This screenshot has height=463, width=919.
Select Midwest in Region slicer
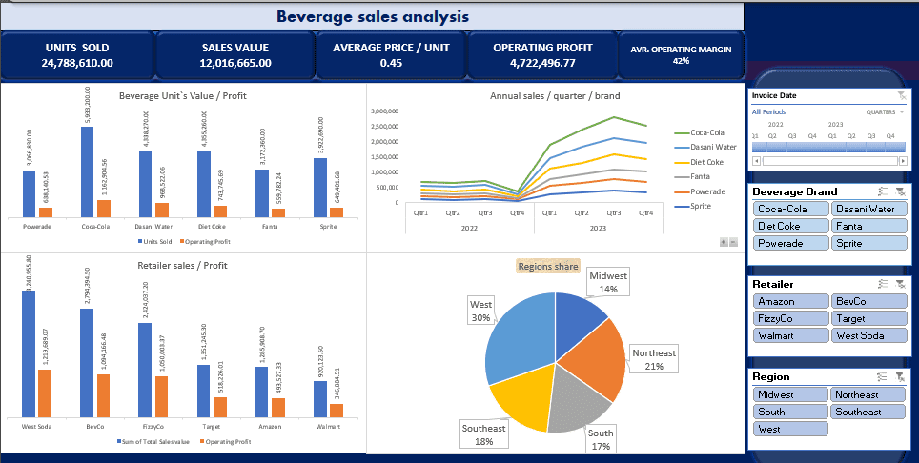[790, 394]
